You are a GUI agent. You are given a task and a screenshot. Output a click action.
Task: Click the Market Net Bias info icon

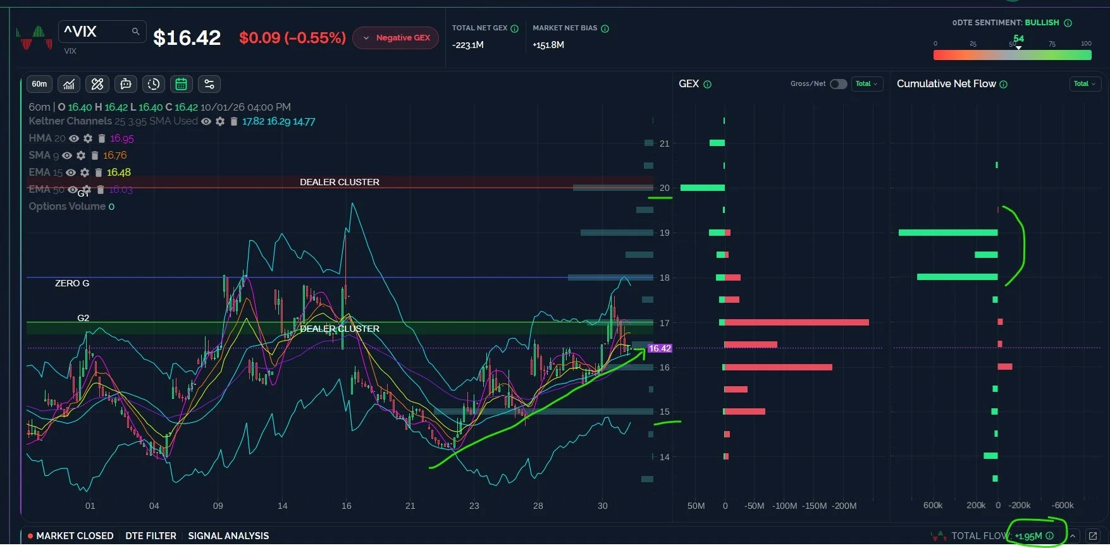(605, 28)
